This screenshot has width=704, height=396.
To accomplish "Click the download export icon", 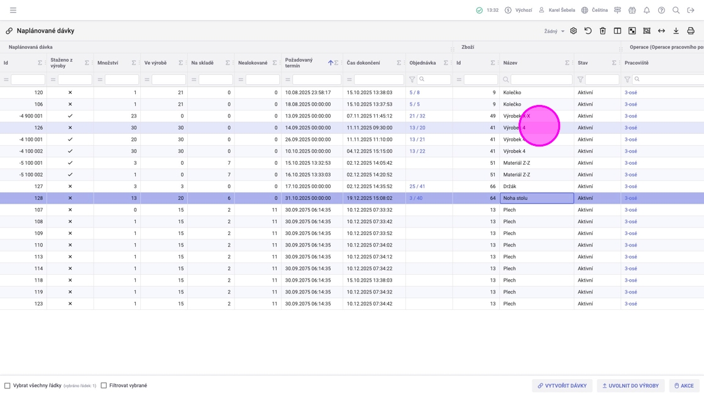I will click(x=676, y=31).
